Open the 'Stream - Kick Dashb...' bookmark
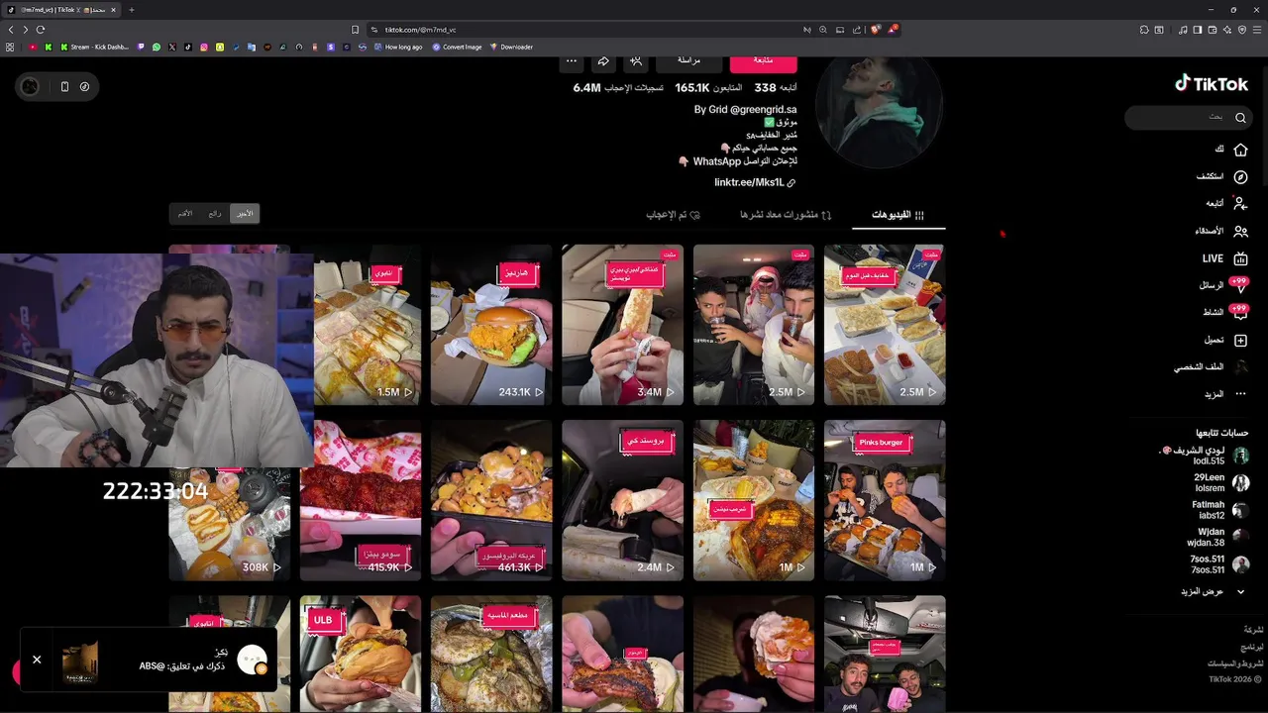 [x=94, y=47]
